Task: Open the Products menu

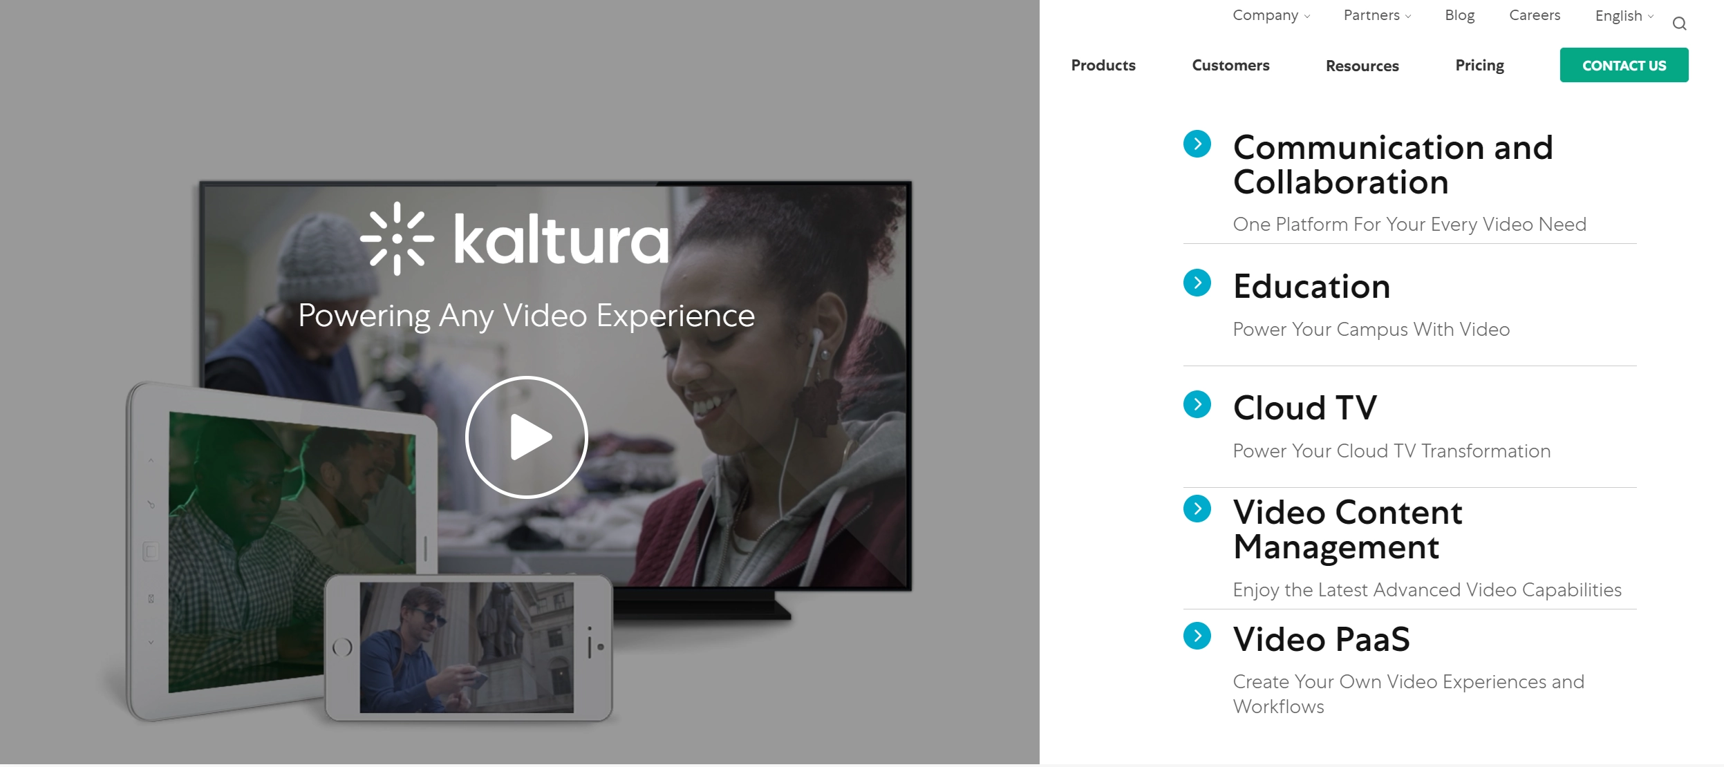Action: click(x=1103, y=65)
